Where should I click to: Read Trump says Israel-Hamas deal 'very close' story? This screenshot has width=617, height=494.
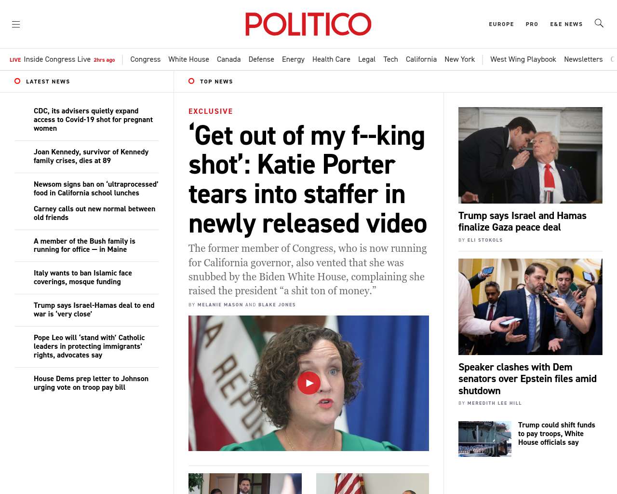pos(94,310)
